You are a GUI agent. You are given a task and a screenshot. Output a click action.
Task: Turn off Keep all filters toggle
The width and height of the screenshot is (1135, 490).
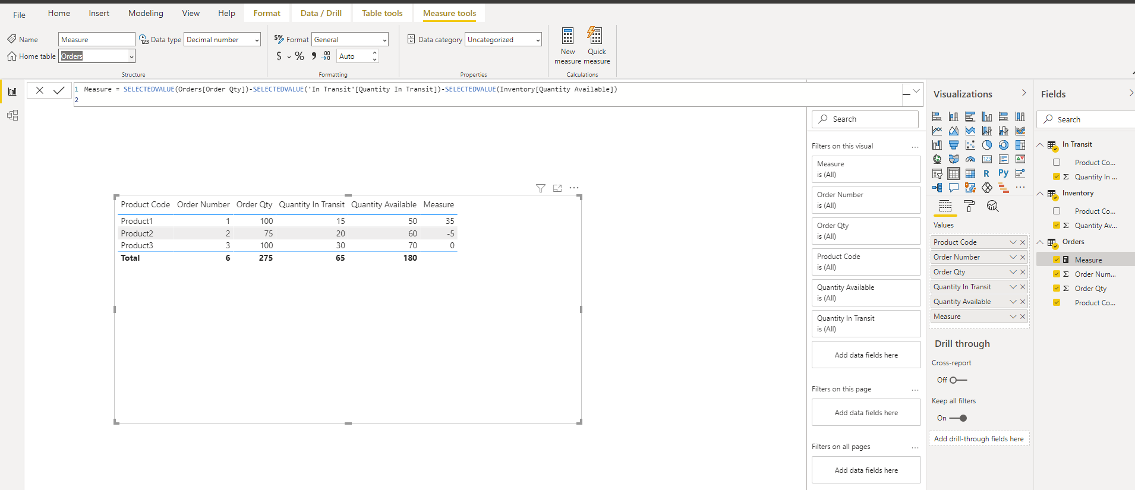click(958, 418)
